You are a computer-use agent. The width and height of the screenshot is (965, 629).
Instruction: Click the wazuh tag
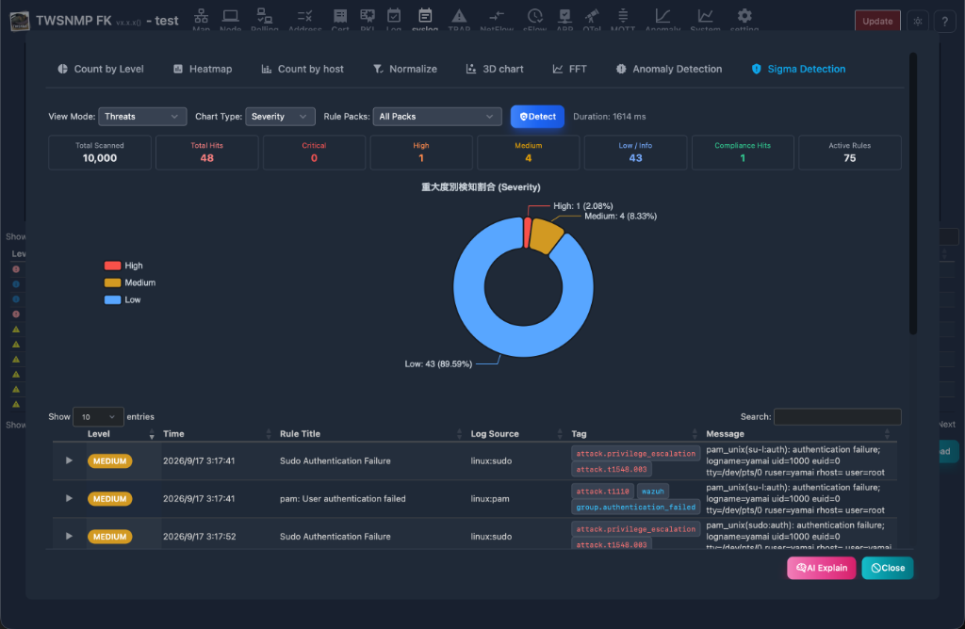(652, 492)
